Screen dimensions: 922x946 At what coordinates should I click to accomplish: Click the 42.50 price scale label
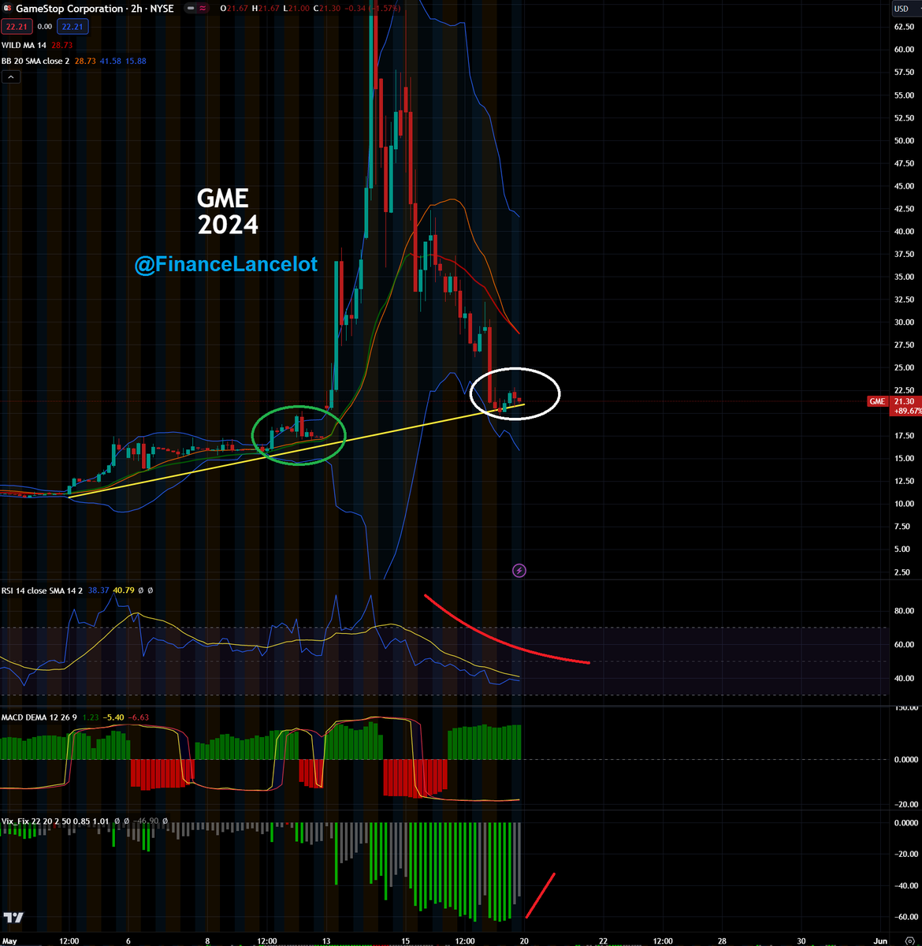[x=903, y=209]
